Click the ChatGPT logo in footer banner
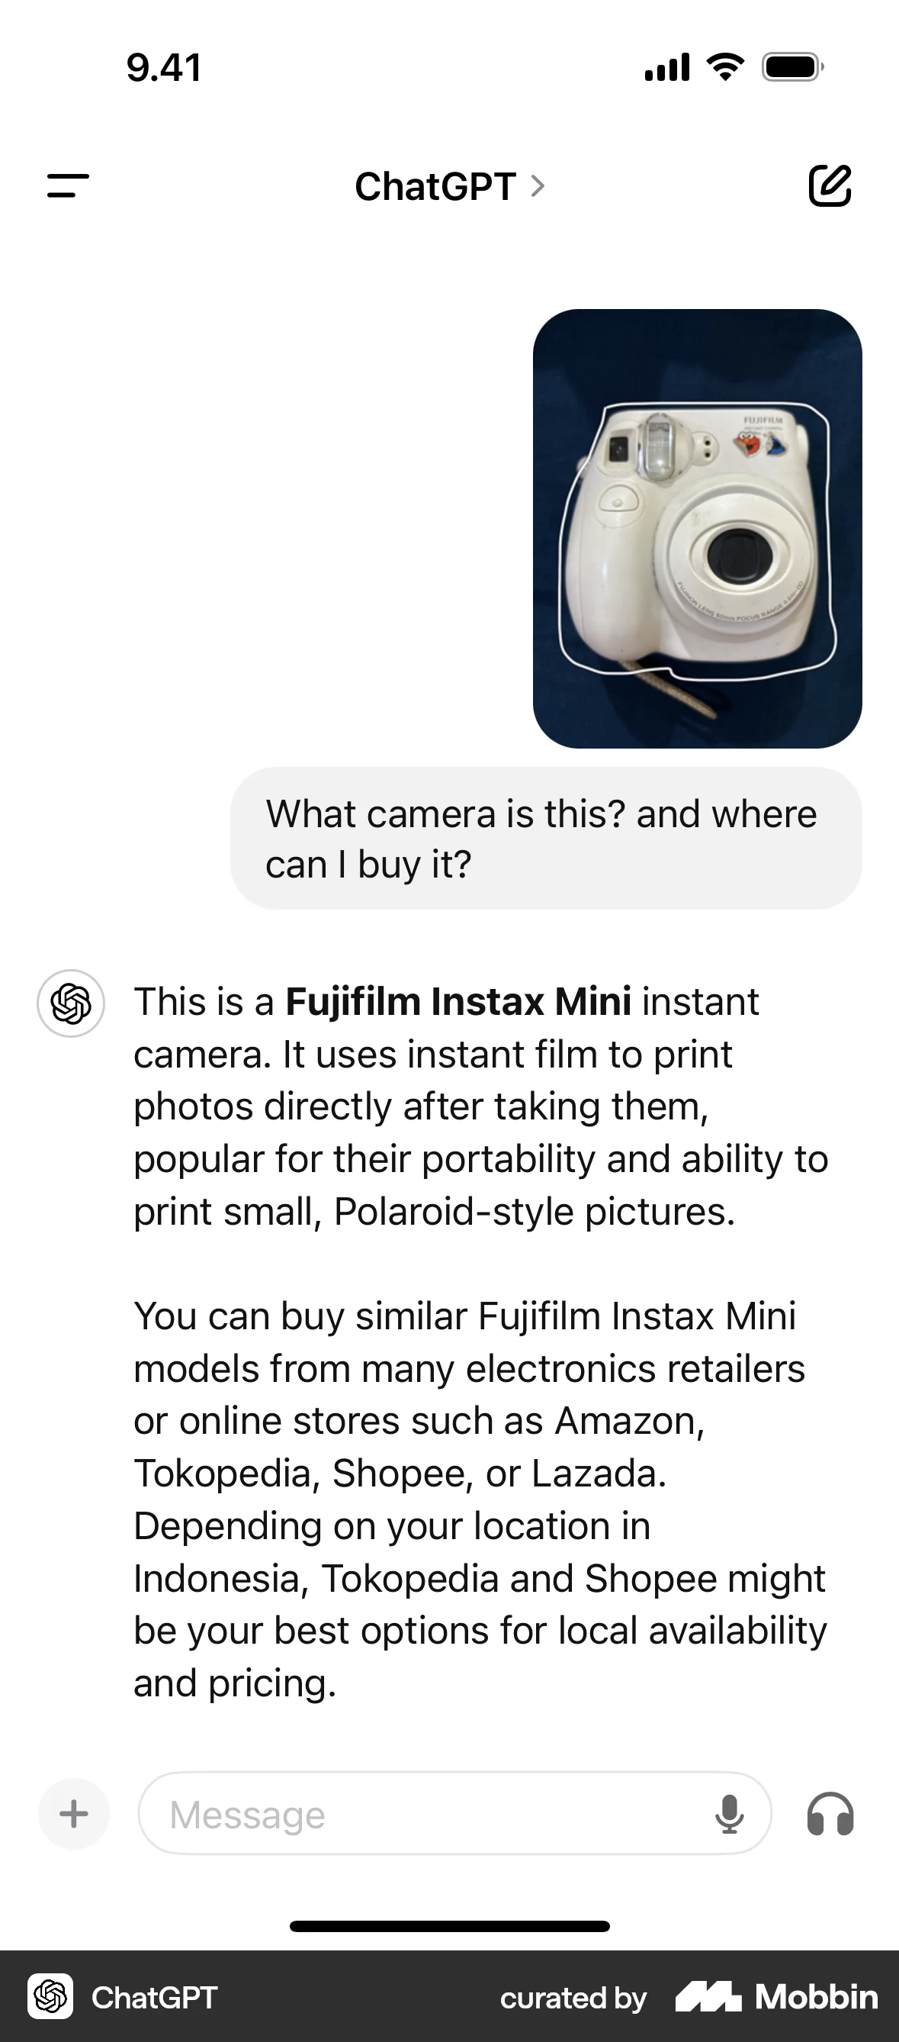The height and width of the screenshot is (2042, 899). coord(50,1997)
